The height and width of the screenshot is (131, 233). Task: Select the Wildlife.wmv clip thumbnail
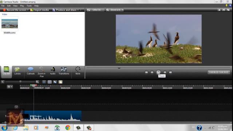10,24
